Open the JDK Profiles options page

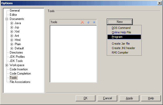tap(17, 57)
